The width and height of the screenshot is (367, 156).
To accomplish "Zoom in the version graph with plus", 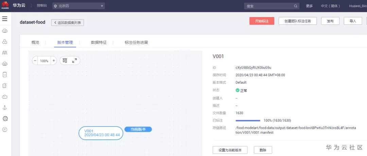I will click(54, 61).
